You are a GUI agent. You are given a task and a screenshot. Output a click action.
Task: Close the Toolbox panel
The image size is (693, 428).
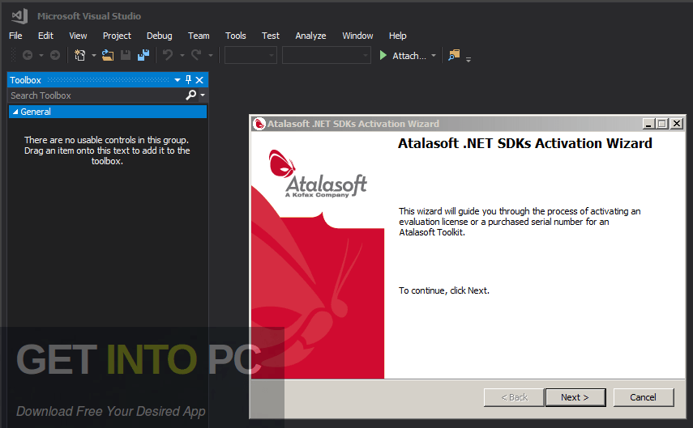(199, 80)
